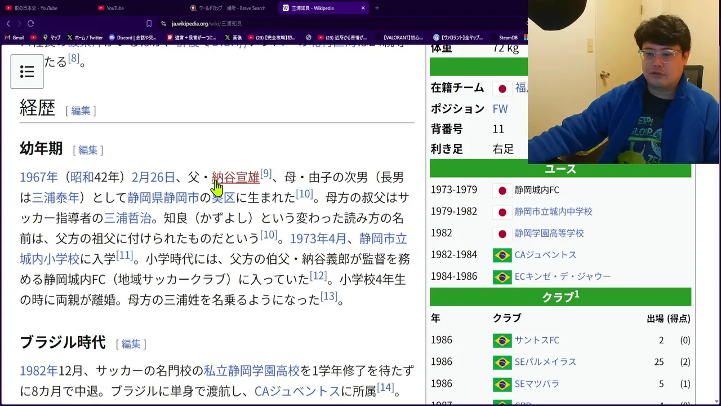This screenshot has height=406, width=721.
Task: Click the Brazil flag beside CAジュベントス in ユース
Action: (x=502, y=255)
